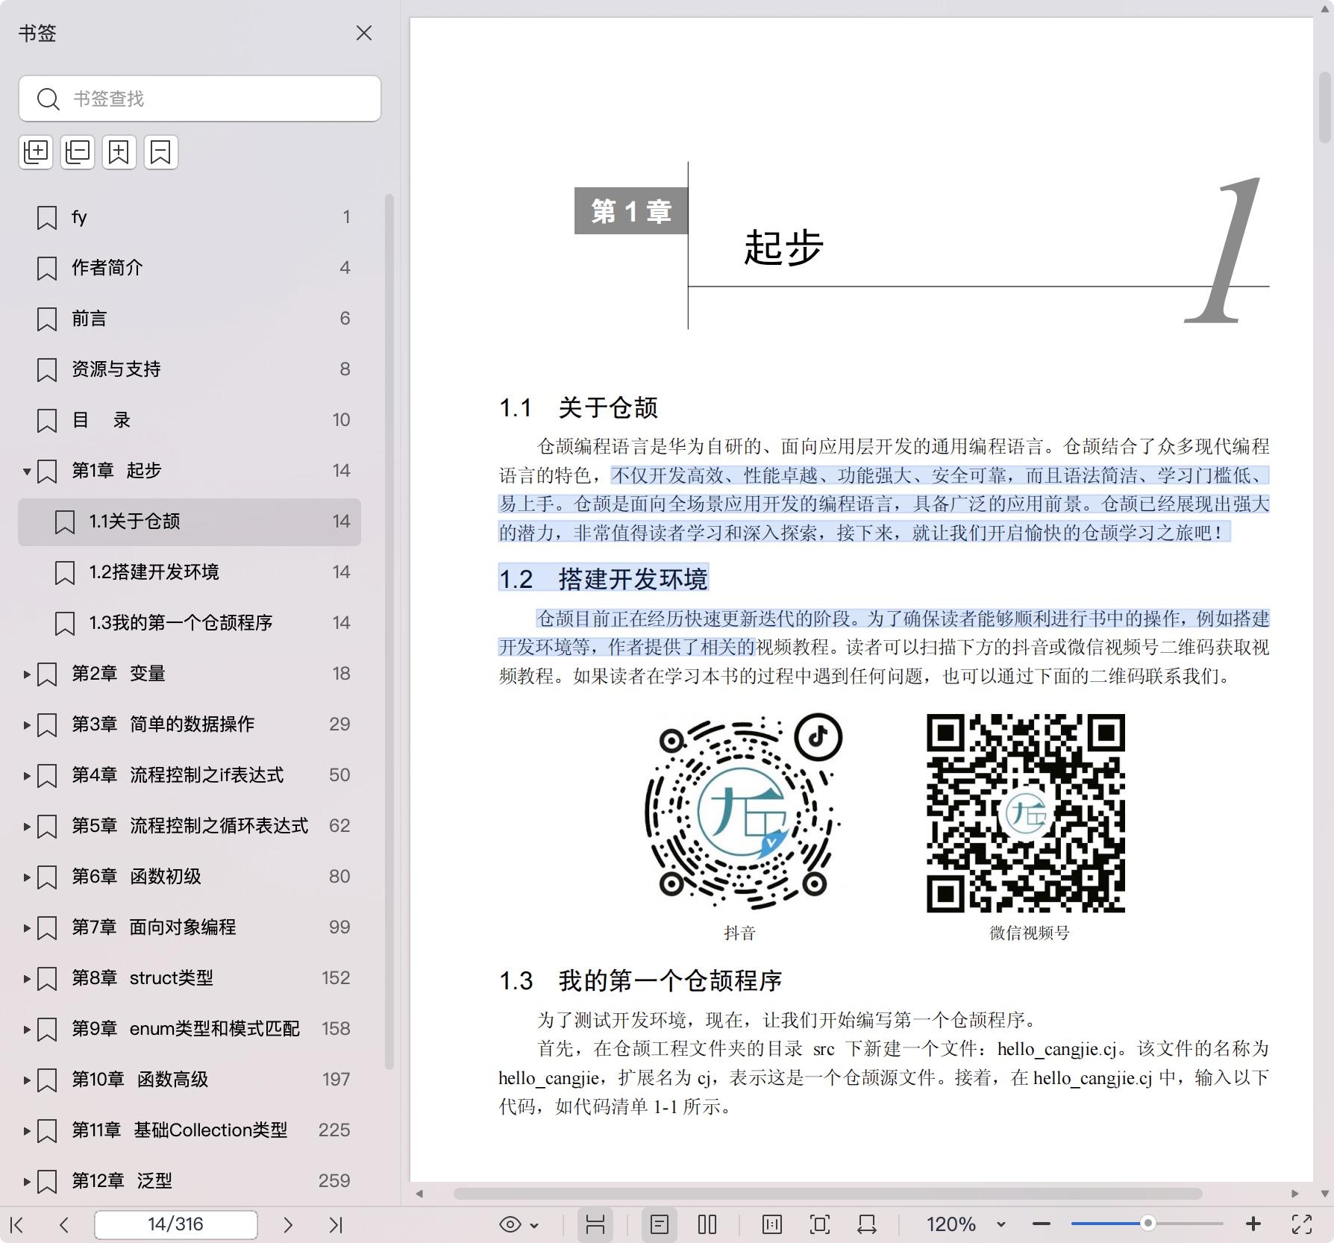Expand 第12章 泛型 bookmark
Image resolution: width=1334 pixels, height=1243 pixels.
point(27,1181)
